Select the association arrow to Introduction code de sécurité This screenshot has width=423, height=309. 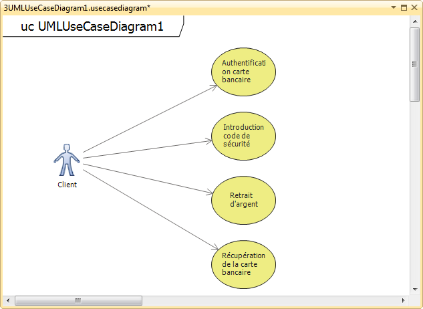(147, 149)
